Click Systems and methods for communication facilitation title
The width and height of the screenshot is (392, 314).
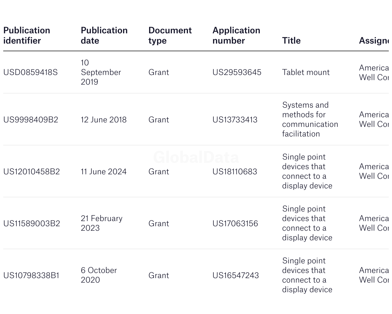310,120
